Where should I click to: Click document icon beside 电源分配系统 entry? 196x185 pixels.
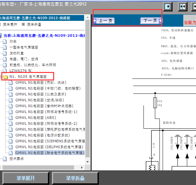11,135
